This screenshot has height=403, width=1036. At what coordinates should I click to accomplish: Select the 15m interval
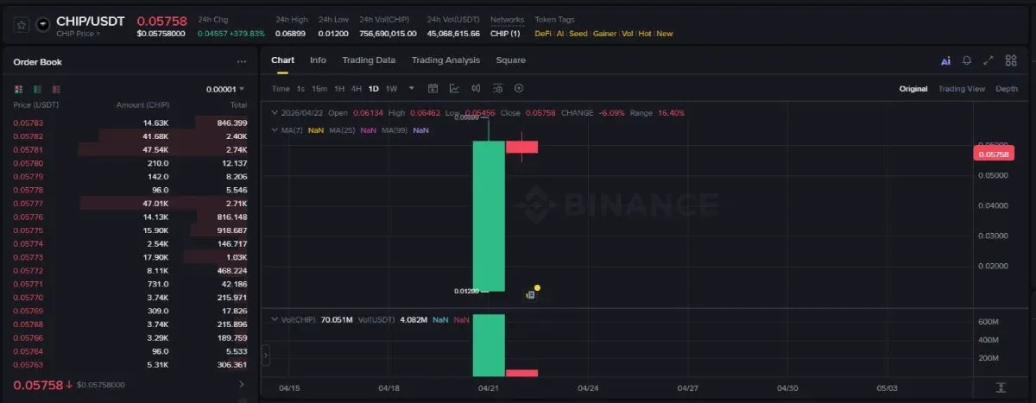click(x=319, y=89)
